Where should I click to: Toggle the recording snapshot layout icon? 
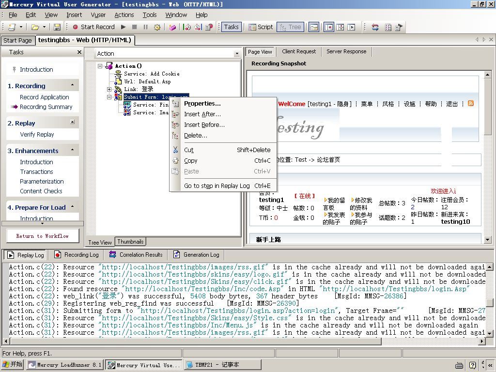(x=329, y=27)
